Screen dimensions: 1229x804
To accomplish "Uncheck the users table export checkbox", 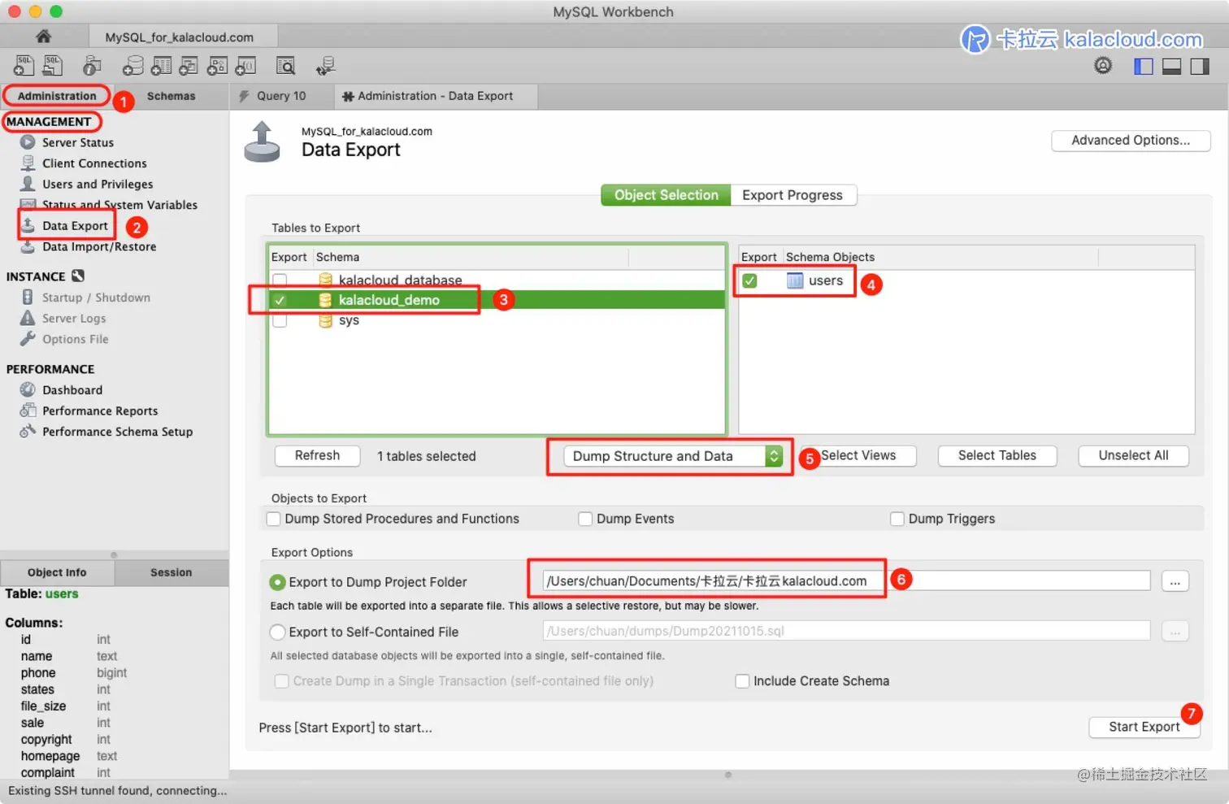I will coord(749,280).
